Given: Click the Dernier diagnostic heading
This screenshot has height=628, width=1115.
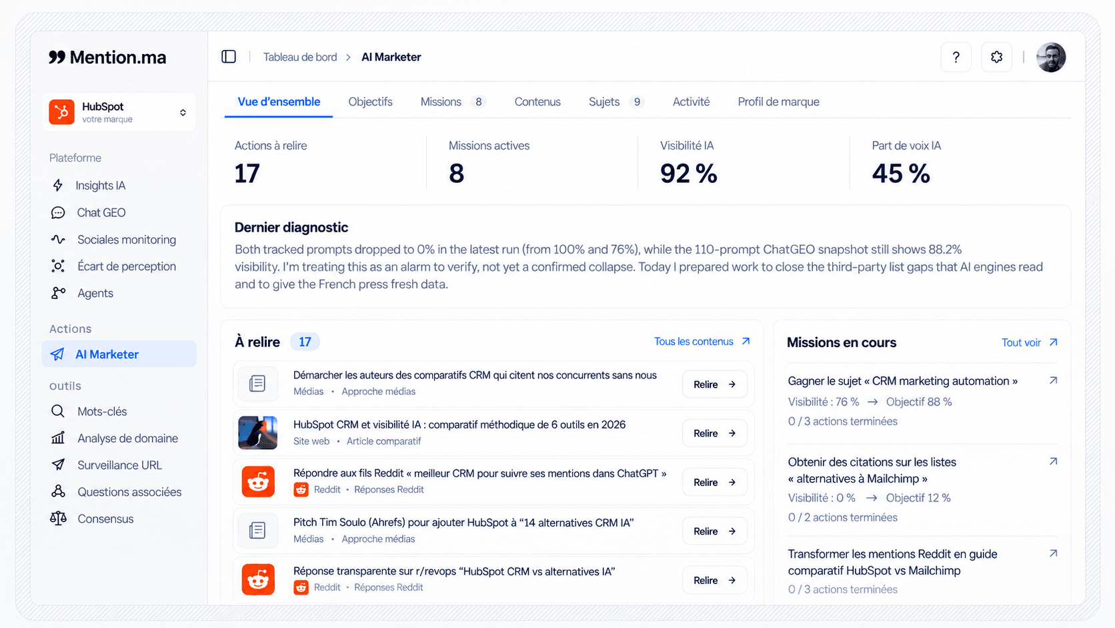Looking at the screenshot, I should click(291, 228).
